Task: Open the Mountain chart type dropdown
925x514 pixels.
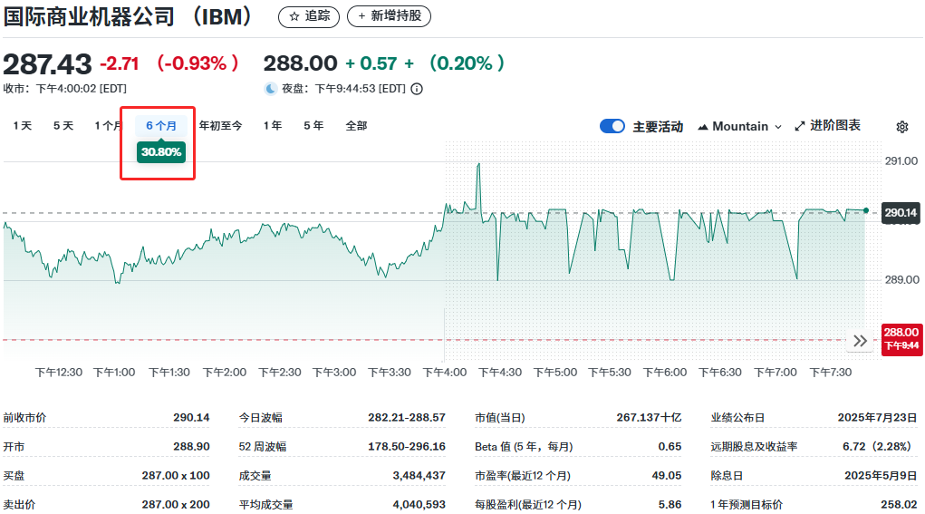Action: coord(740,126)
